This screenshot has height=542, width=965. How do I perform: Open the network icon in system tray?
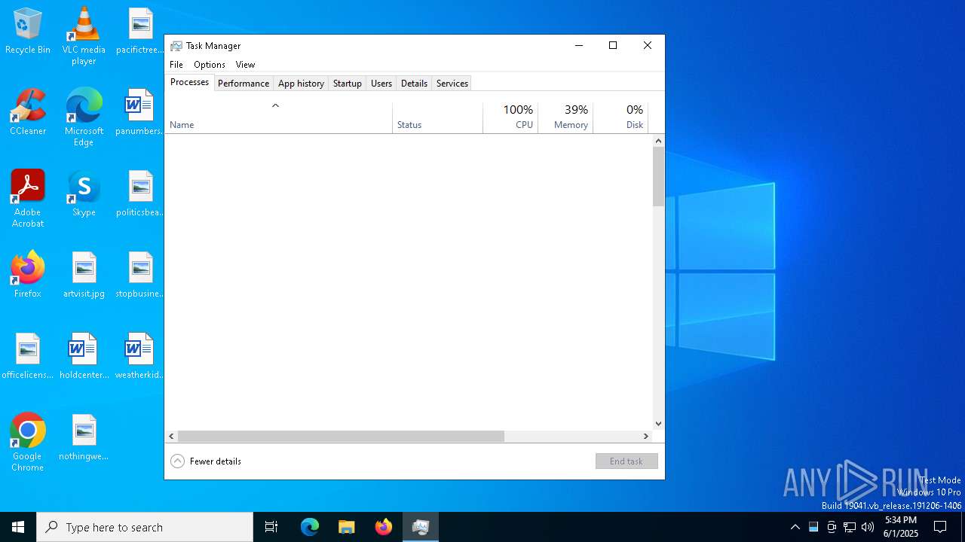[x=850, y=527]
